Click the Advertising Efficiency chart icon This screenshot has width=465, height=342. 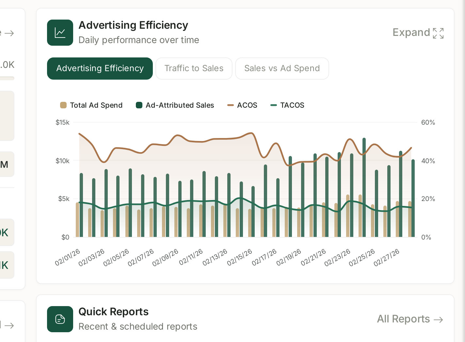[x=60, y=33]
